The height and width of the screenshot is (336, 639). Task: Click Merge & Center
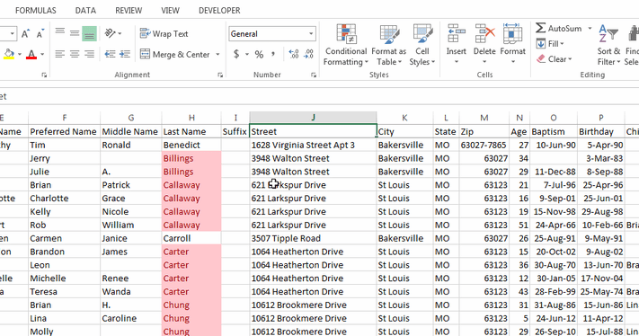(x=175, y=54)
